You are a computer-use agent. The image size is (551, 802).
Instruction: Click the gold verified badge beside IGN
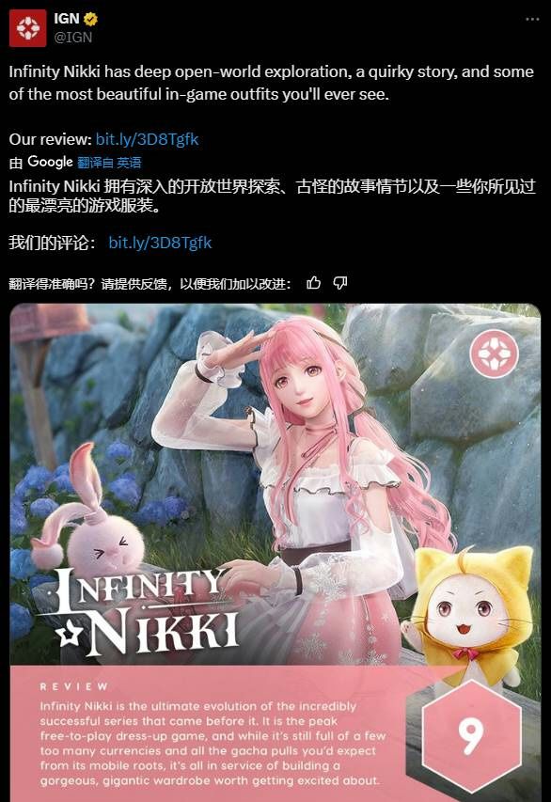pyautogui.click(x=90, y=19)
